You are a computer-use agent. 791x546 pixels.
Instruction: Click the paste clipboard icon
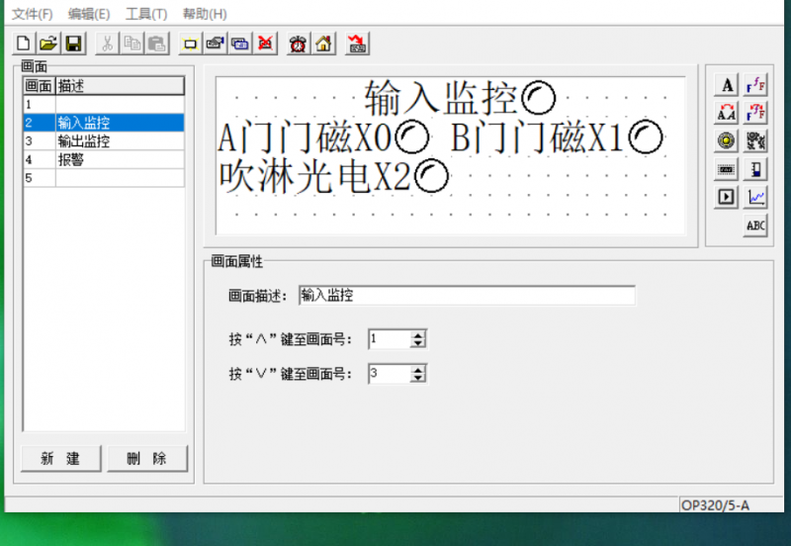(x=157, y=44)
